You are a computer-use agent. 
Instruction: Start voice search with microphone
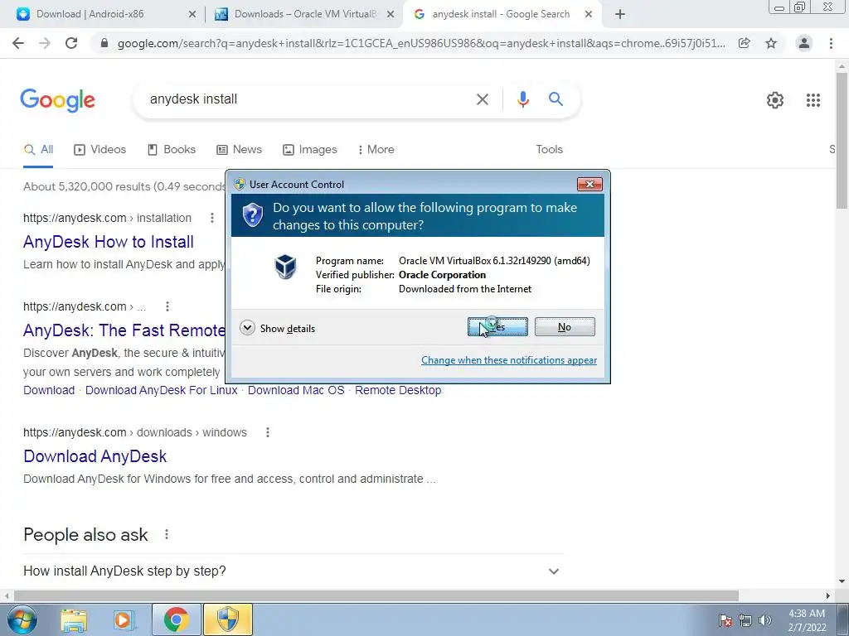point(522,99)
